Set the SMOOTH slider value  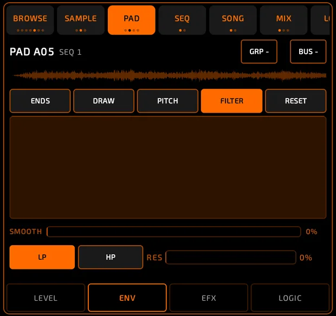174,232
